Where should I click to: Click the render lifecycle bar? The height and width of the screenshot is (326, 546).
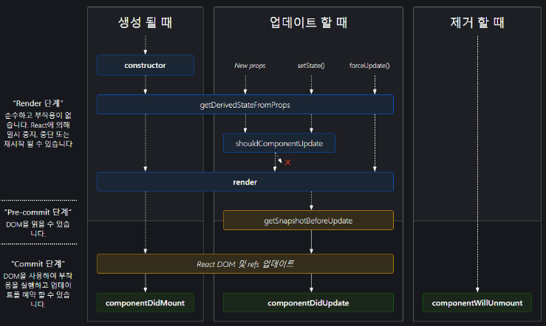pyautogui.click(x=245, y=181)
